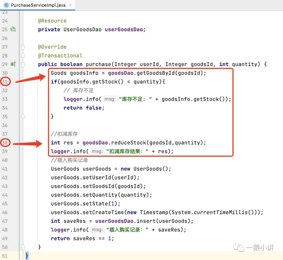Click the @Transactional annotation

pos(60,55)
